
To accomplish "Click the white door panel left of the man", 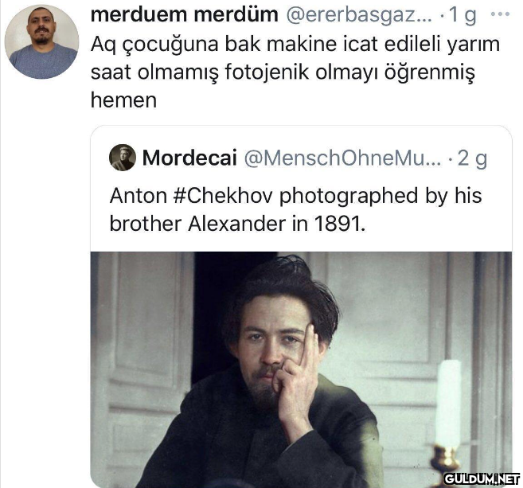I will 143,350.
